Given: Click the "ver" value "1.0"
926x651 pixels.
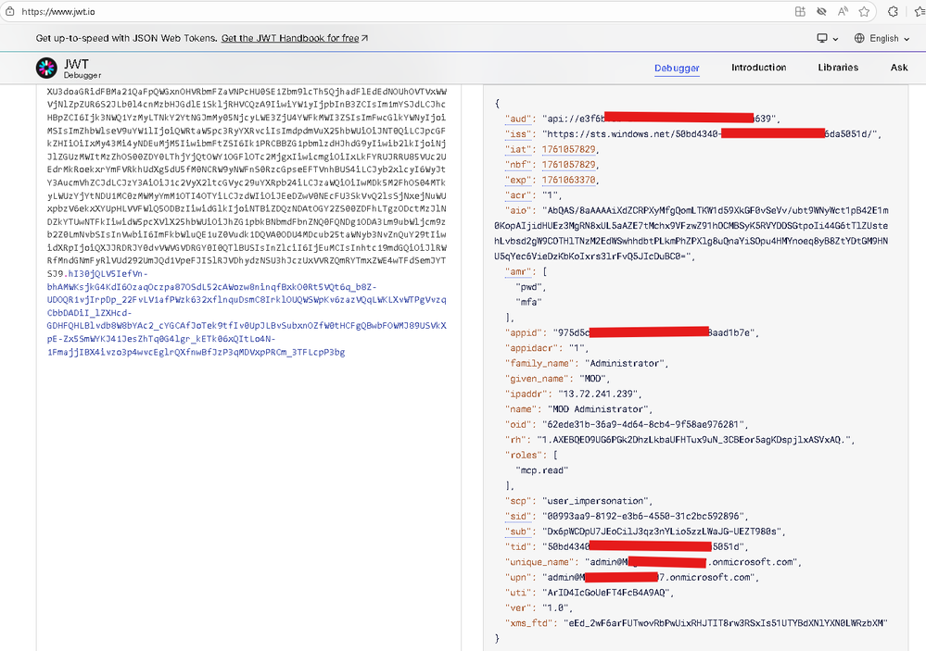Looking at the screenshot, I should point(556,607).
